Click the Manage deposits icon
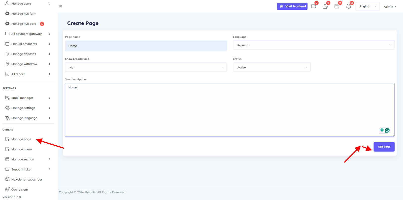 pyautogui.click(x=7, y=54)
